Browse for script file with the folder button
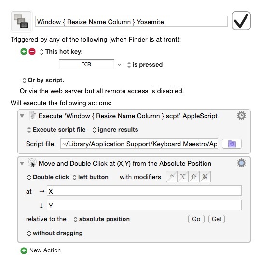 (232, 144)
